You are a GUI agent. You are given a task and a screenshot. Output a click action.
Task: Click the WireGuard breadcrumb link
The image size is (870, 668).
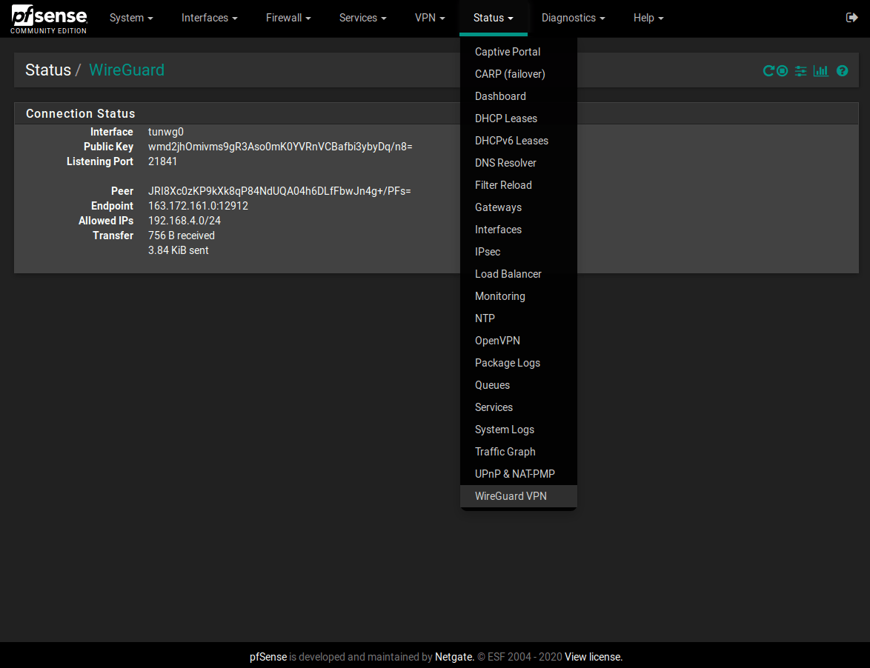(127, 70)
